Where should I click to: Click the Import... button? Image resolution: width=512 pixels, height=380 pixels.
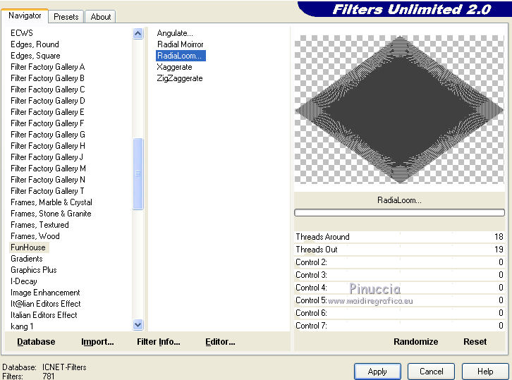(x=97, y=342)
